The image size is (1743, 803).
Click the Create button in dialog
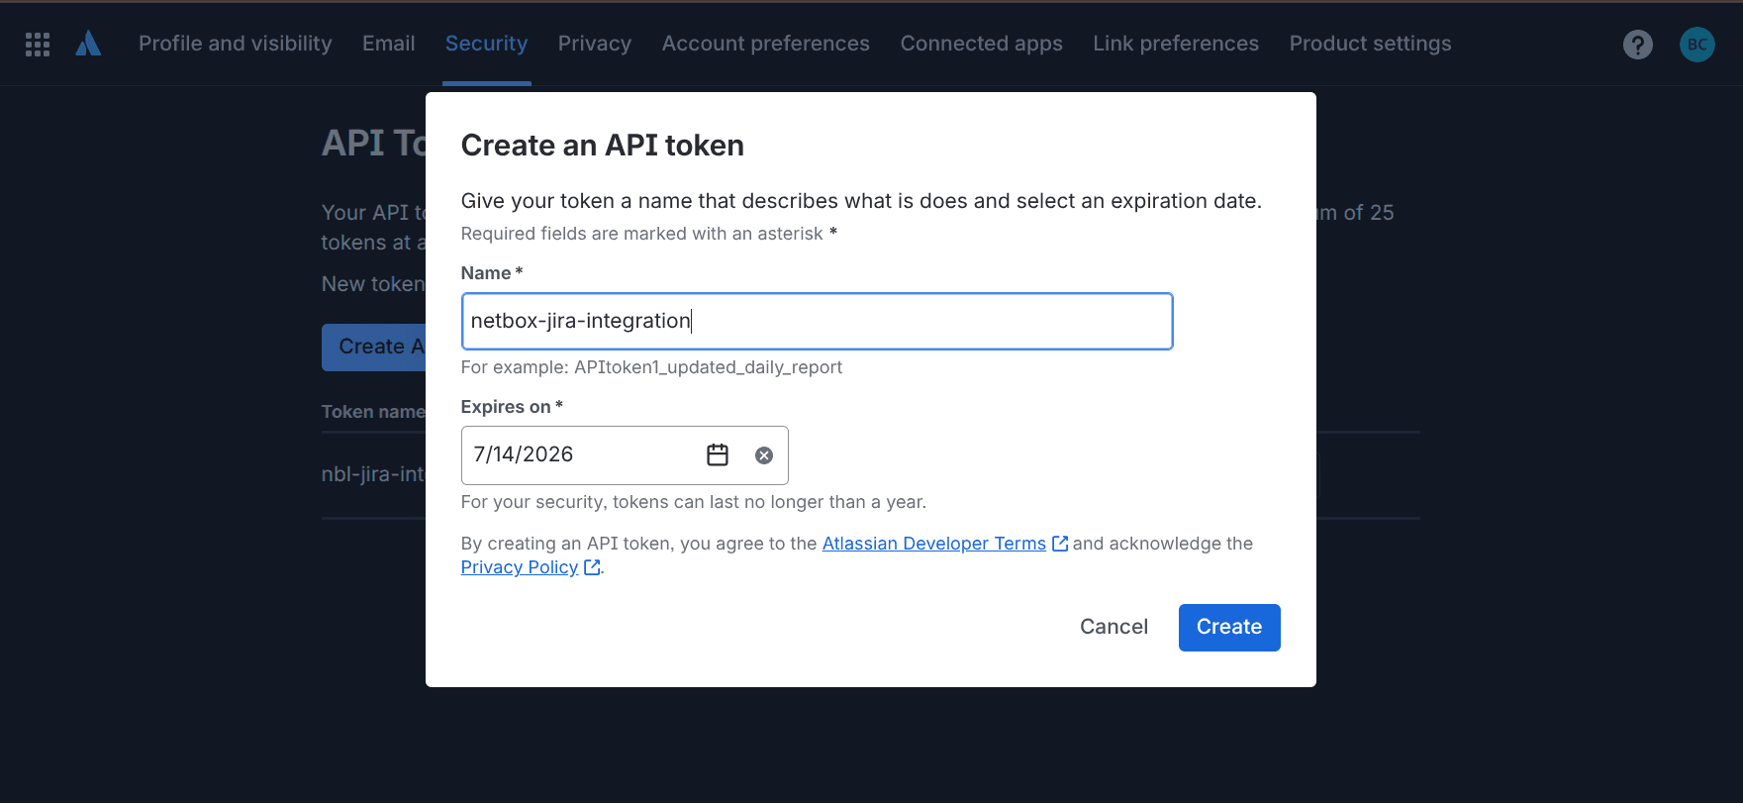pos(1229,628)
